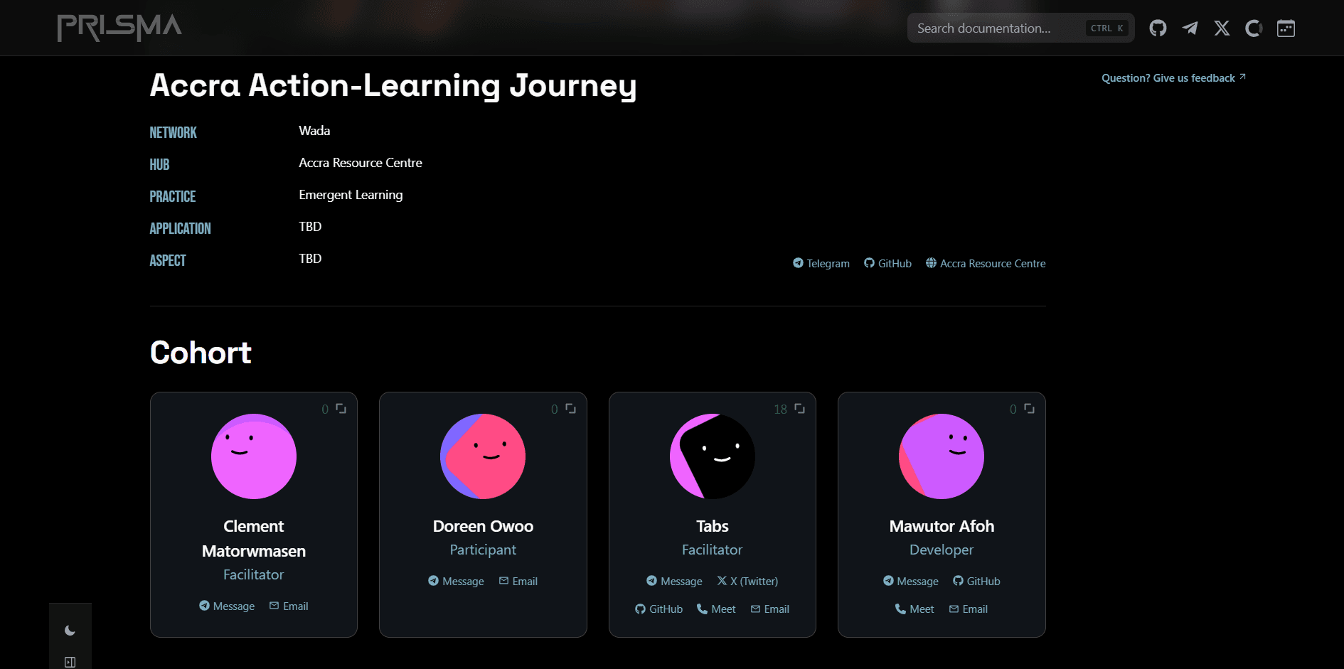Expand Mawutor Afoh's card corner icon
The width and height of the screenshot is (1344, 669).
[x=1029, y=409]
